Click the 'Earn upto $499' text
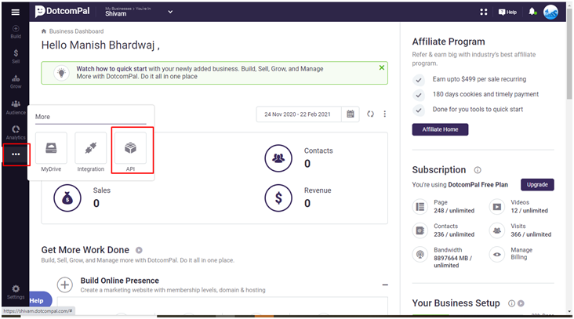The image size is (574, 319). [x=479, y=79]
